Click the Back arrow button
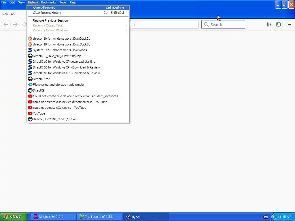Screen dimensions: 295x221 6,25
